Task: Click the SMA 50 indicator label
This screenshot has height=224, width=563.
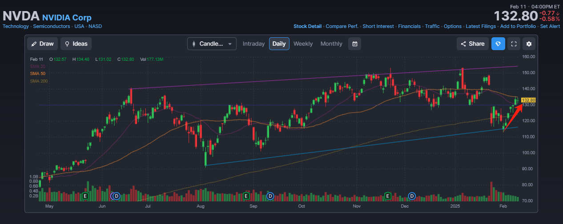Action: (38, 74)
